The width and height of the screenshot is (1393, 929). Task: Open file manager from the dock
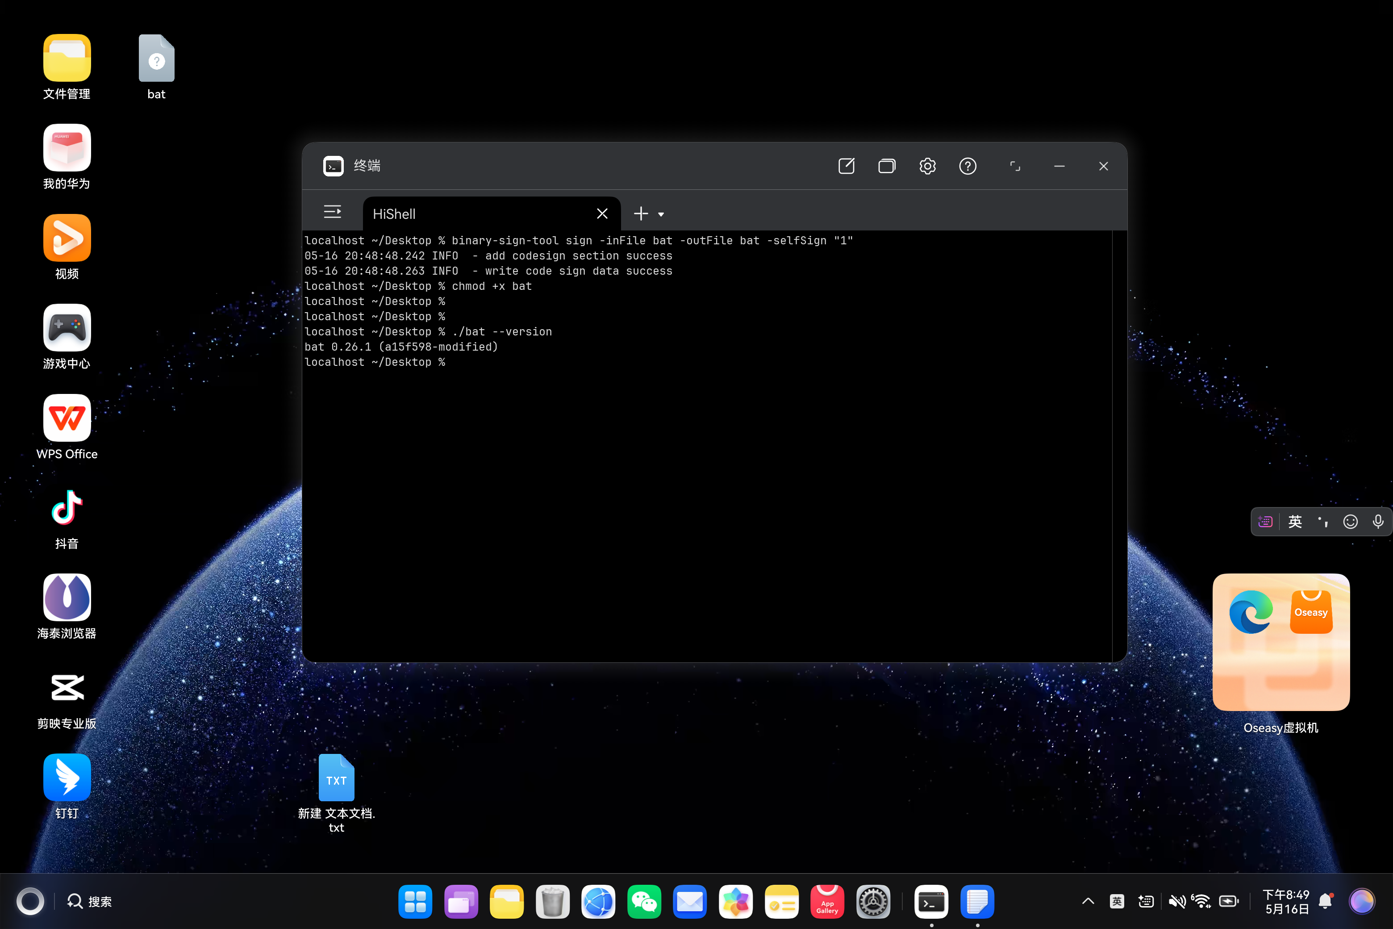[x=507, y=902]
